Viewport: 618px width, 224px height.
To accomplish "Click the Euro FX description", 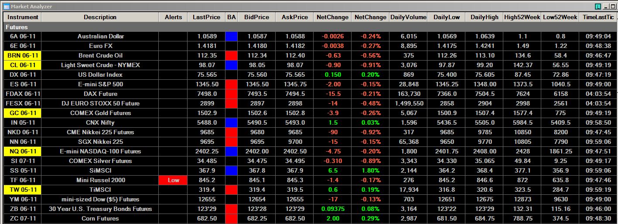I will pos(100,46).
